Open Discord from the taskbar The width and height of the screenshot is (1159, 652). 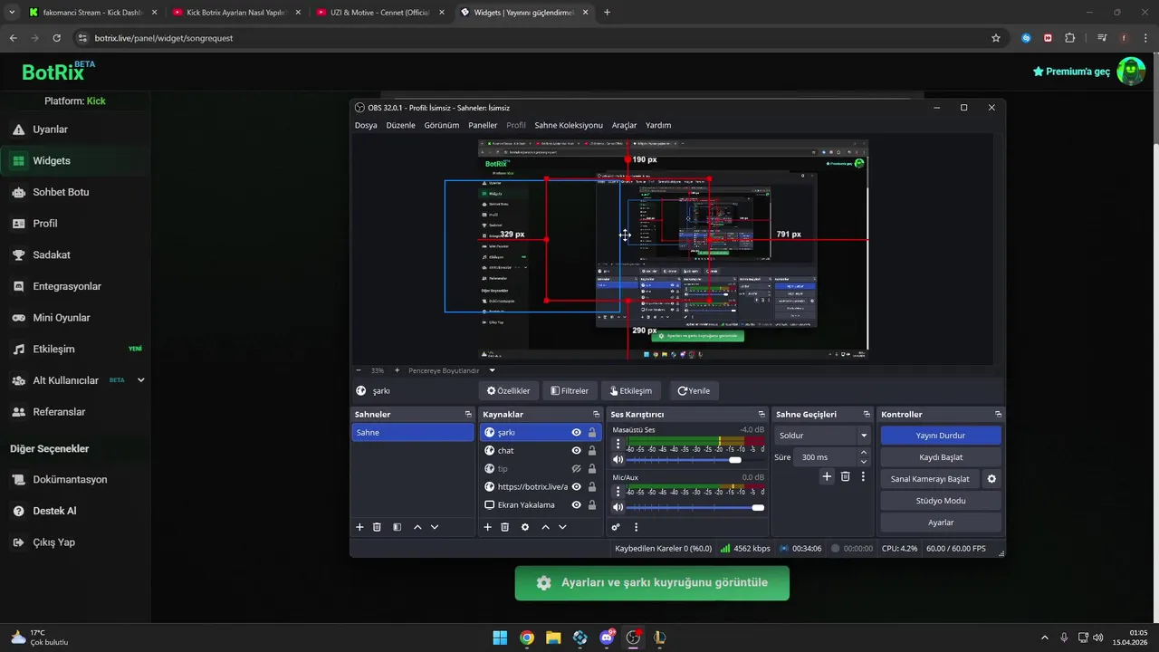607,638
